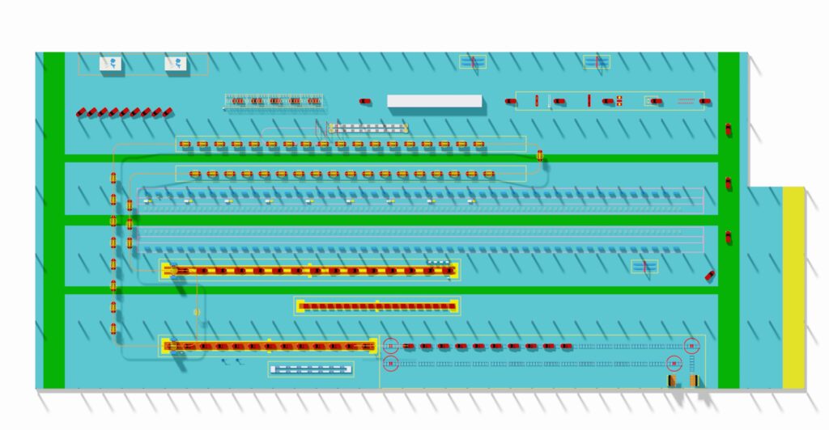Click the lone red car left of white block
Image resolution: width=829 pixels, height=430 pixels.
coord(365,101)
